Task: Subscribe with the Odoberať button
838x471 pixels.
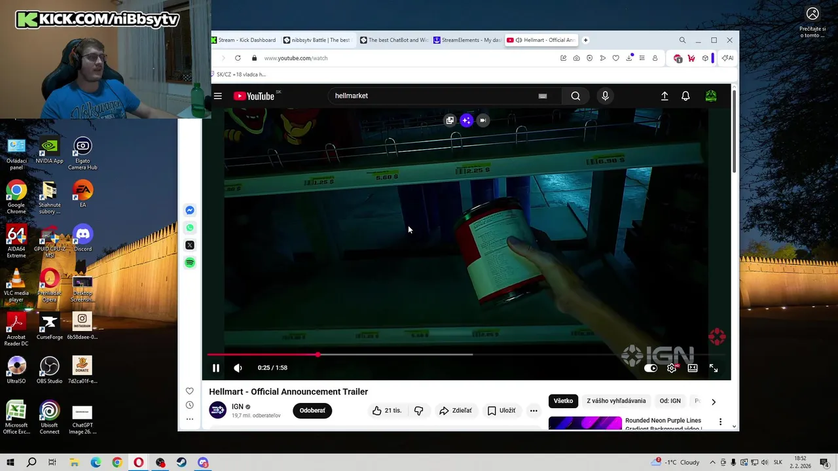Action: [312, 411]
